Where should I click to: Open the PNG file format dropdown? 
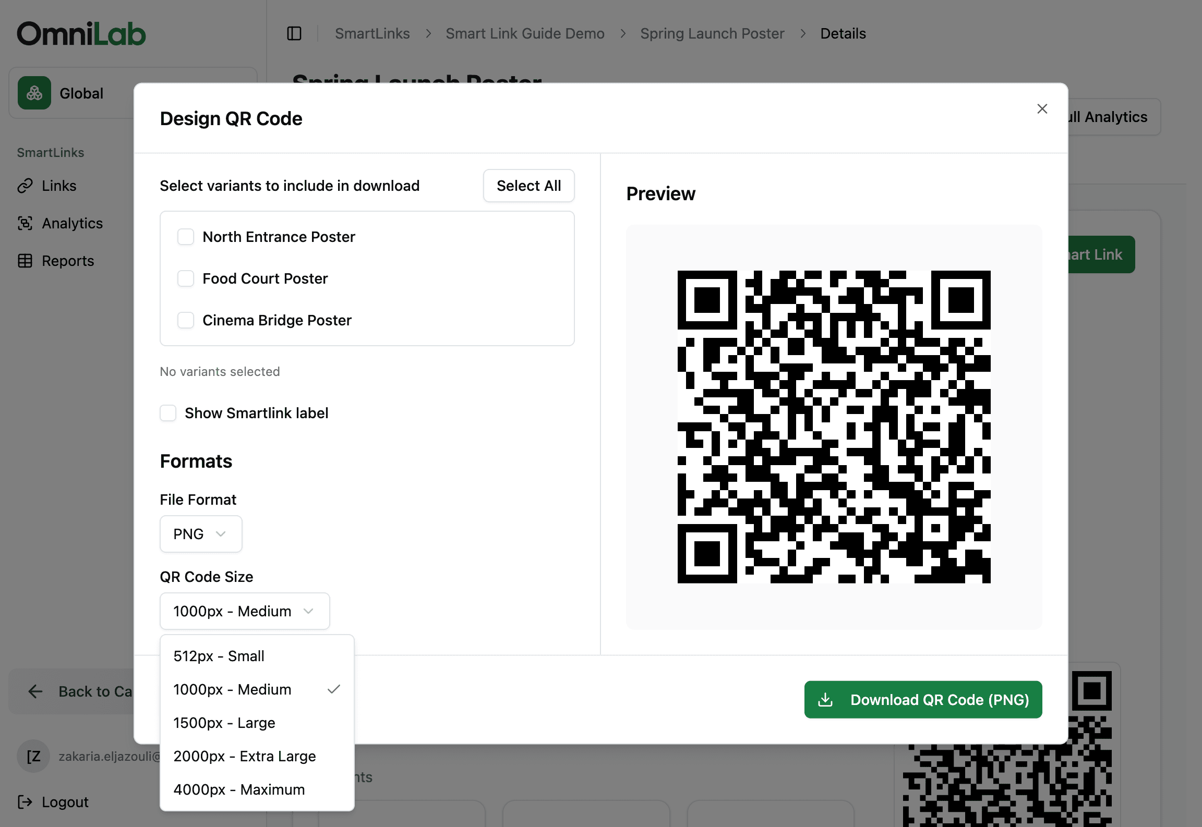[201, 534]
